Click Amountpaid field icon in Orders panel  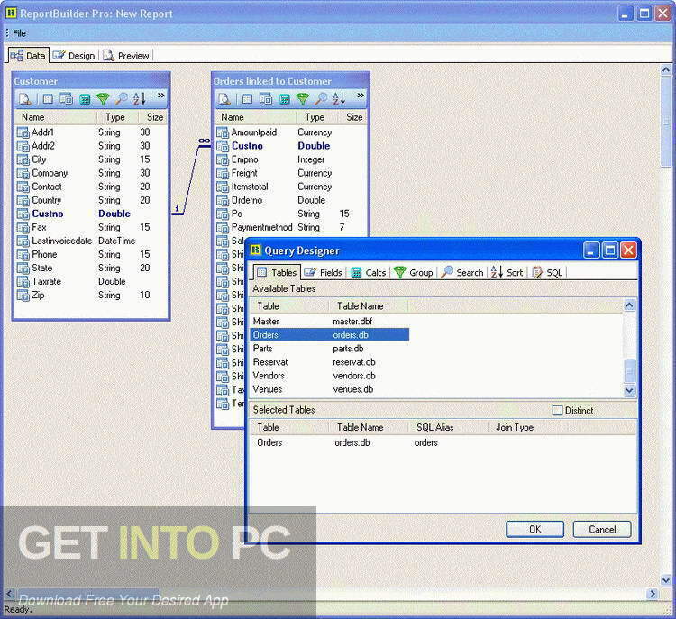tap(223, 132)
